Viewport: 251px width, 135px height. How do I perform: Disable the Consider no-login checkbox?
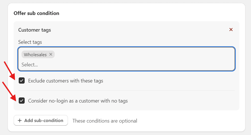click(22, 101)
